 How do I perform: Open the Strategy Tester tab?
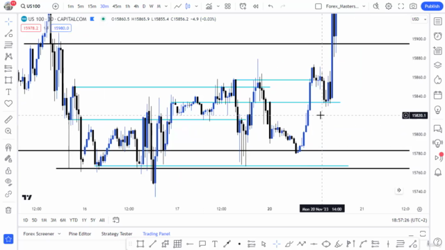117,234
